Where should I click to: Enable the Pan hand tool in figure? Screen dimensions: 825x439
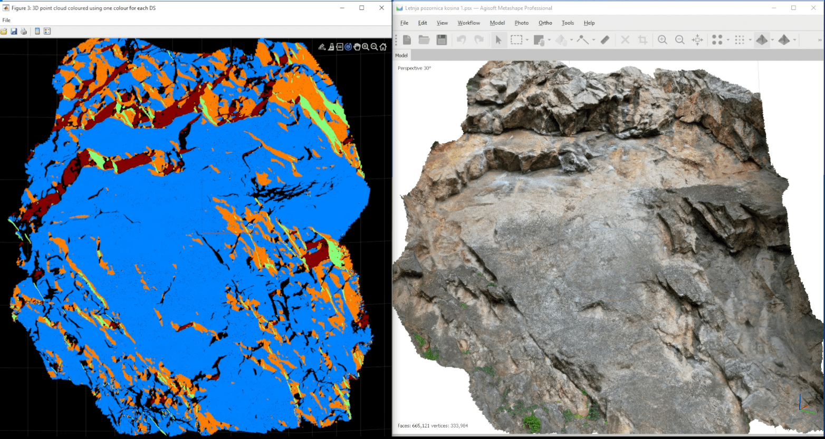pos(357,47)
